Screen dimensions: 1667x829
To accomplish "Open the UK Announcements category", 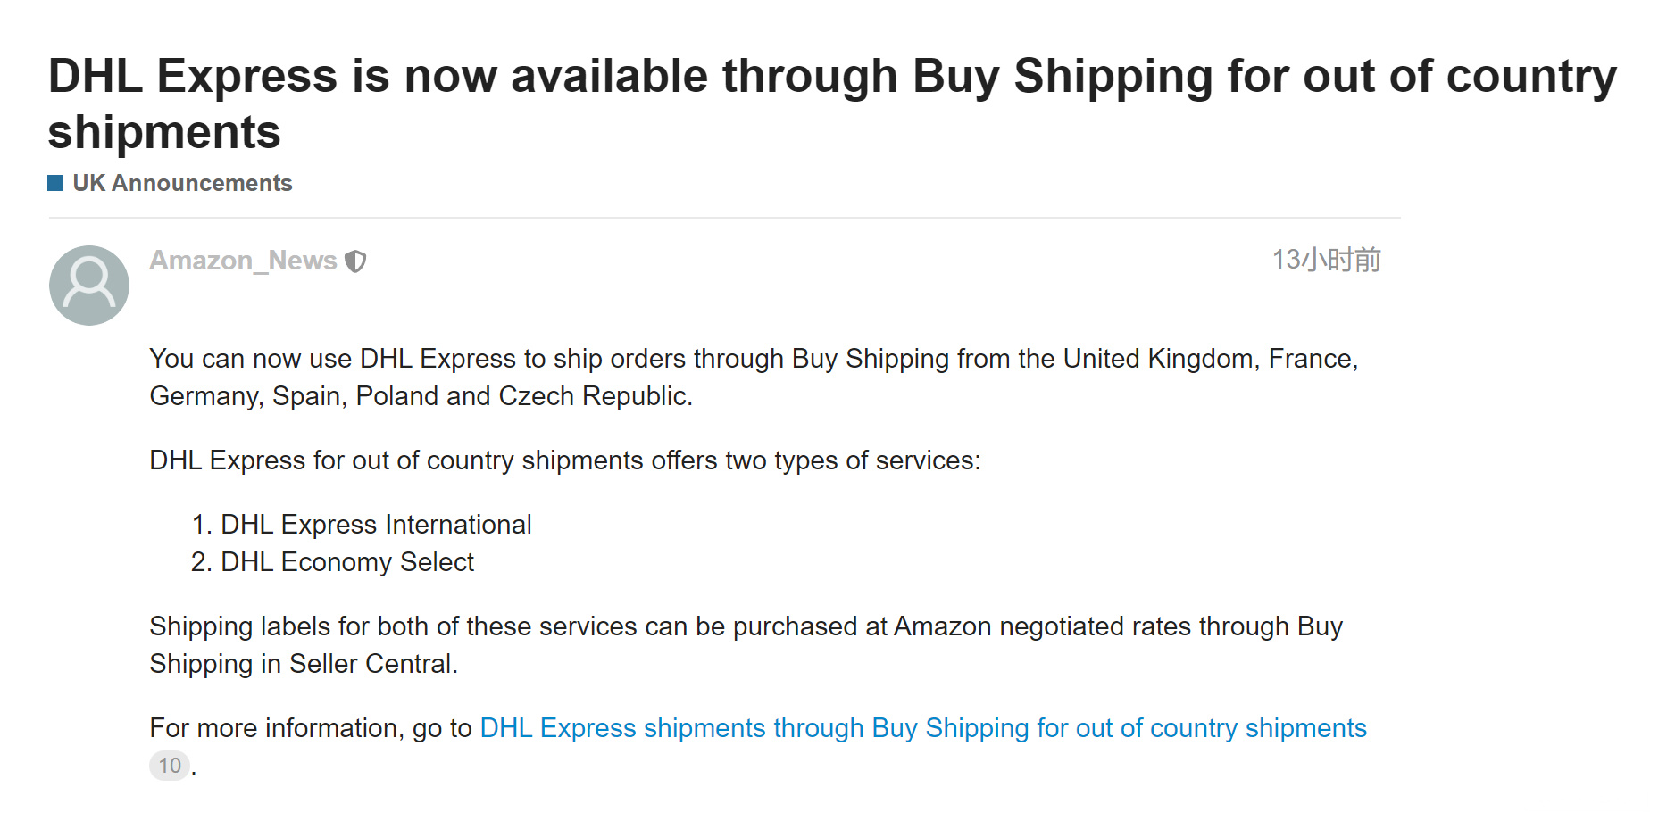I will (x=182, y=183).
